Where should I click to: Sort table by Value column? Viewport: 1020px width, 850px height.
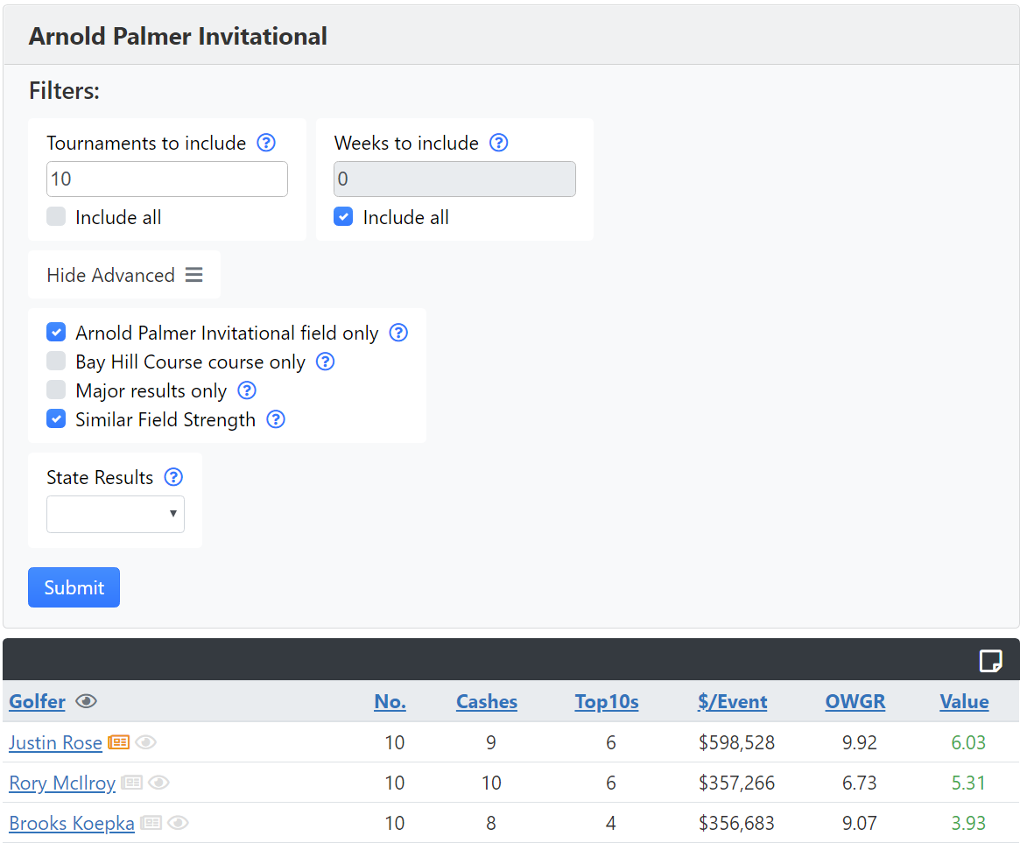coord(964,701)
